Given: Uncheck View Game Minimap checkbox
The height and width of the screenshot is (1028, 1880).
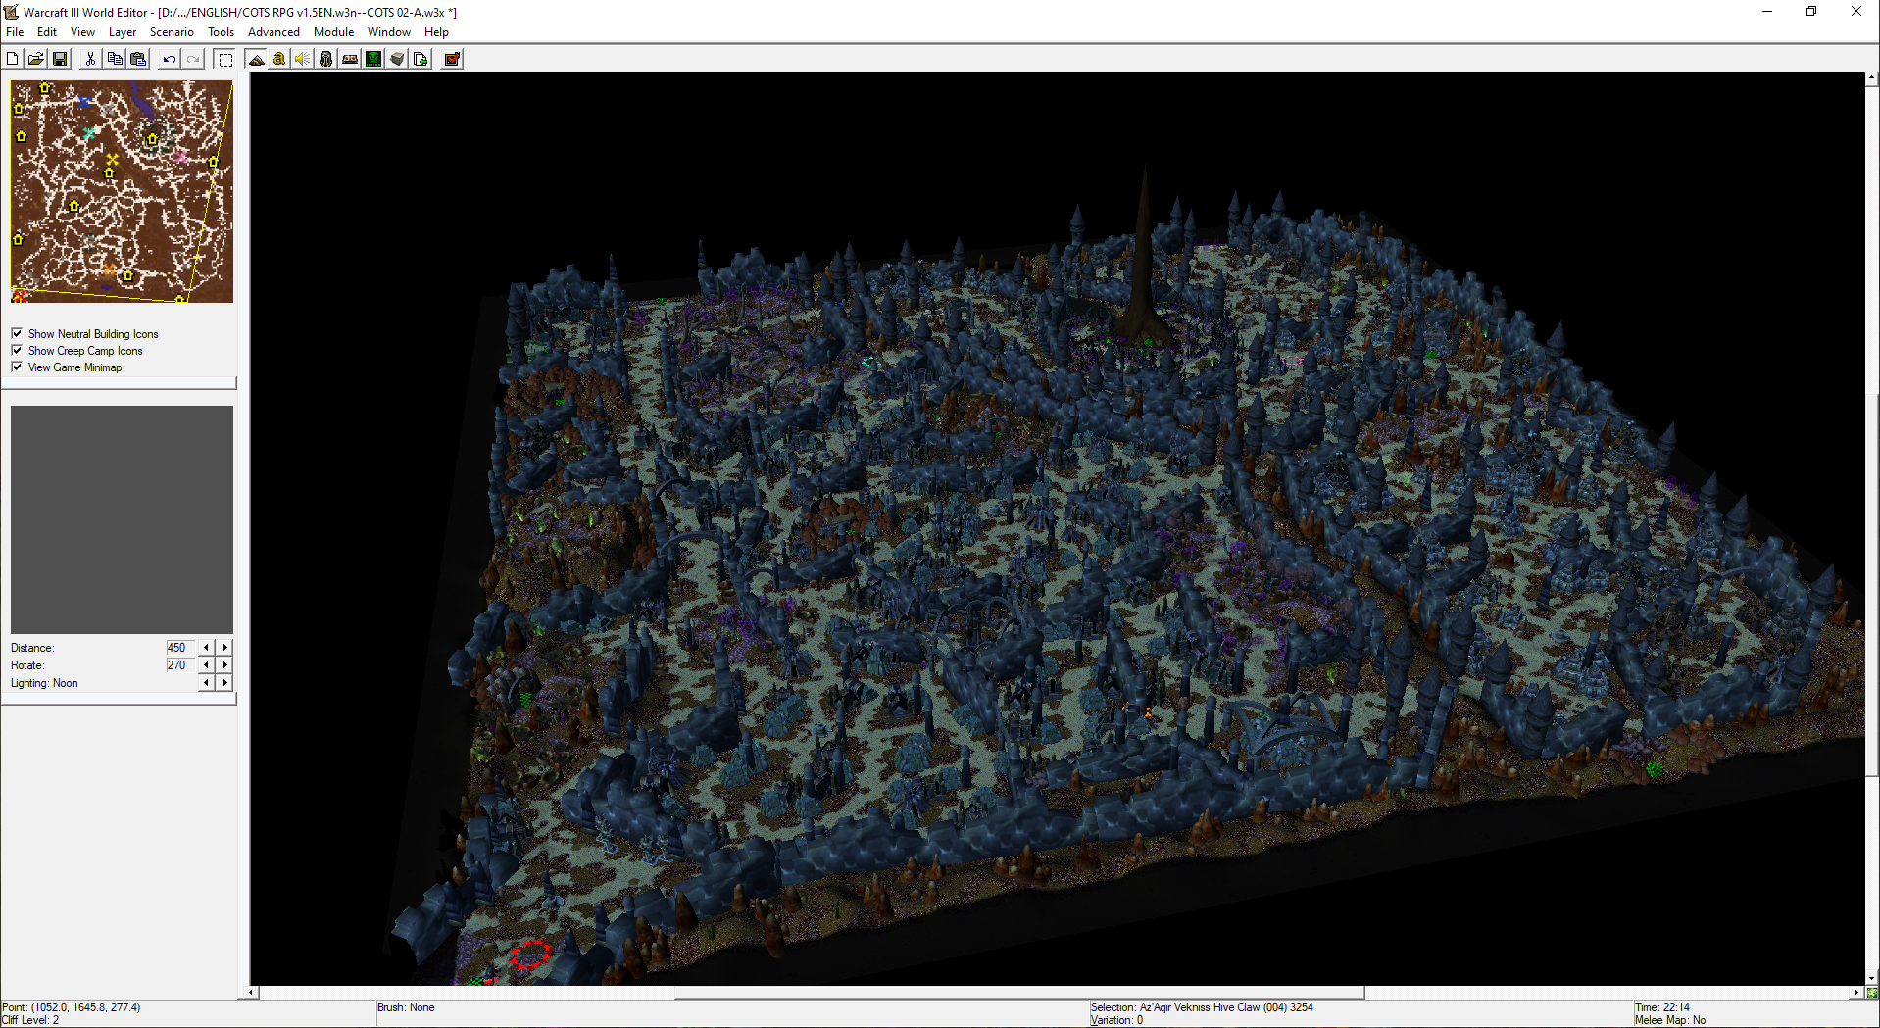Looking at the screenshot, I should pos(17,367).
